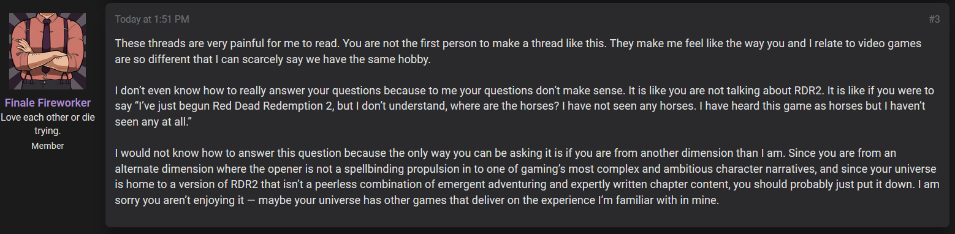Click the Today at 1:51 PM timestamp
955x234 pixels.
[152, 20]
